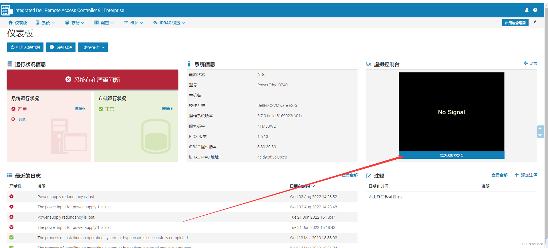
Task: Click the iDRAC logo icon in header
Action: (x=7, y=10)
